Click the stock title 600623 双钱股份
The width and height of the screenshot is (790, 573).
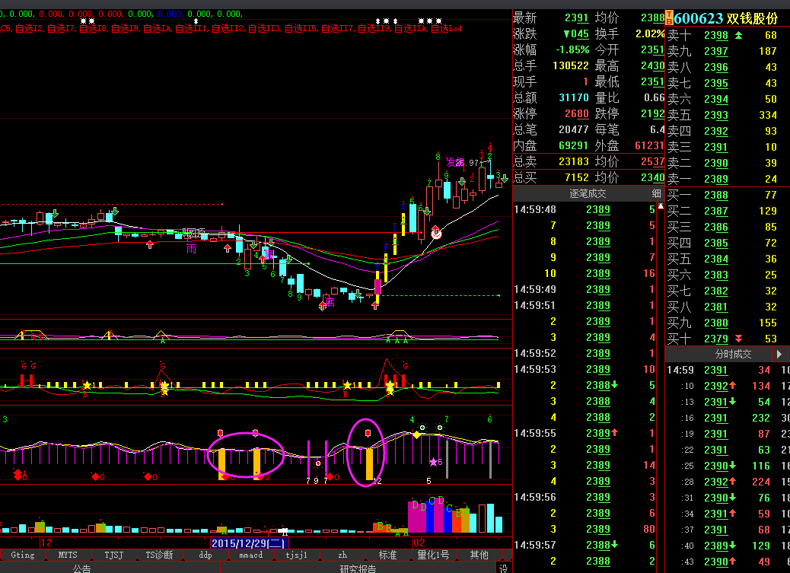pyautogui.click(x=726, y=19)
